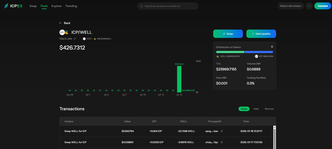Open the Swap navigation tab

(x=33, y=6)
